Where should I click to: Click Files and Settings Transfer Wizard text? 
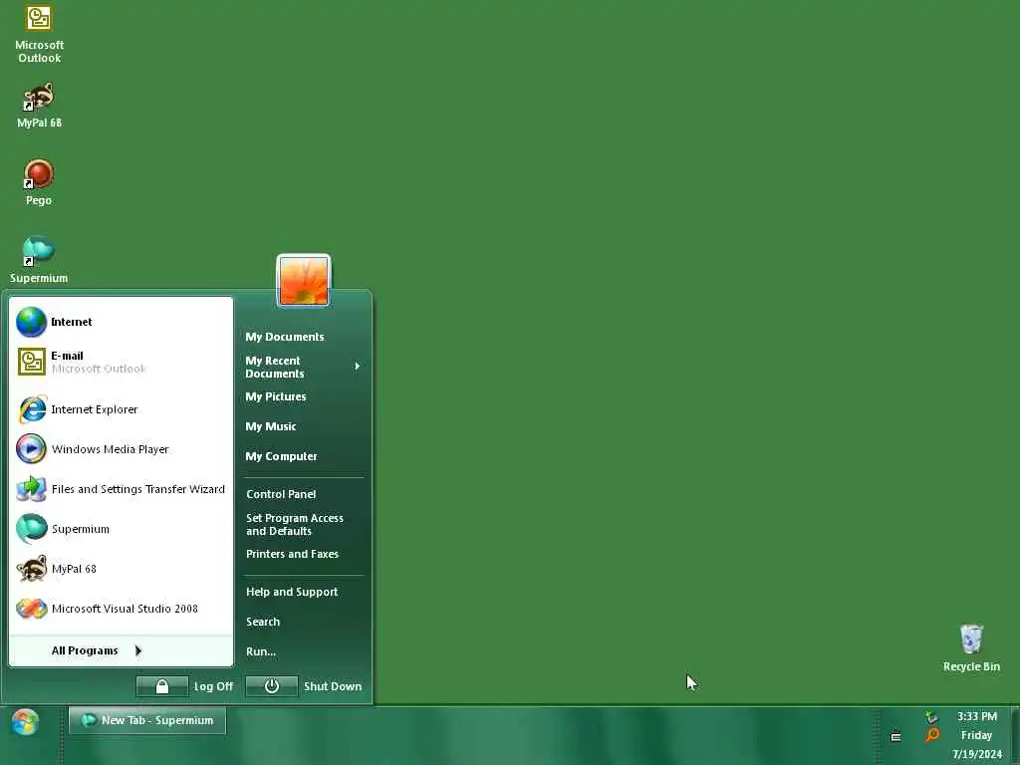pyautogui.click(x=137, y=489)
